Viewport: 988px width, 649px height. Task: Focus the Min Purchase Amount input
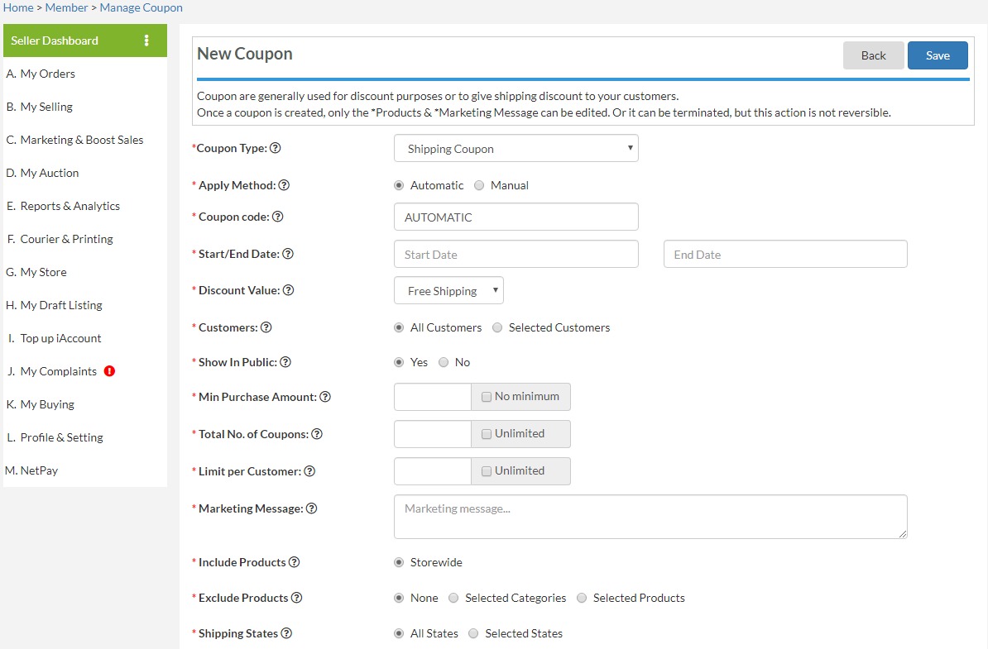point(433,397)
